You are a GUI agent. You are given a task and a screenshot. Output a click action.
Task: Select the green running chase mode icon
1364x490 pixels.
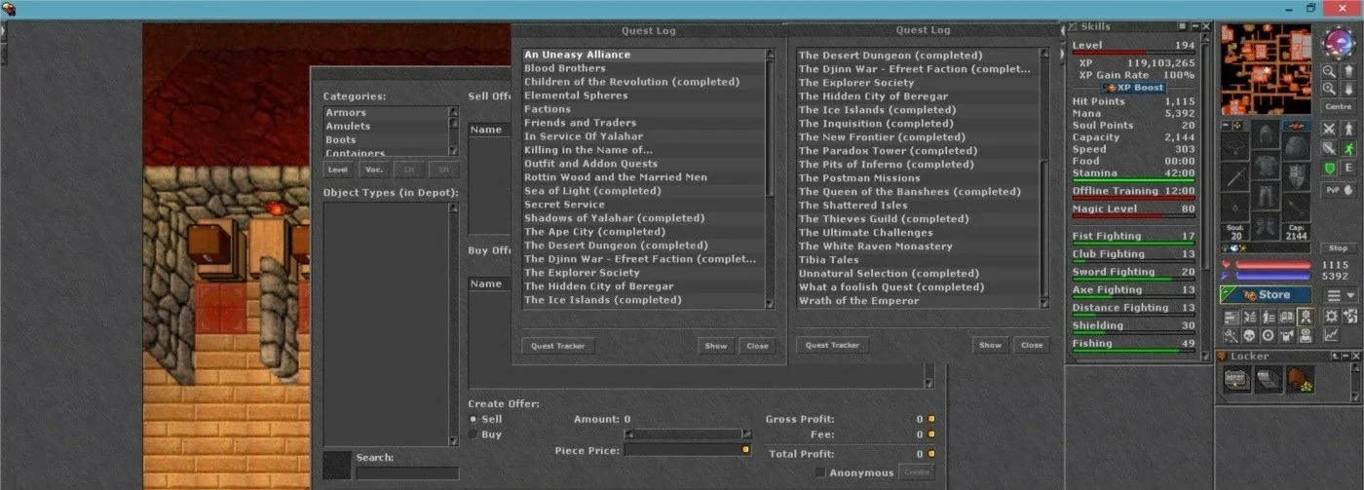(1348, 148)
